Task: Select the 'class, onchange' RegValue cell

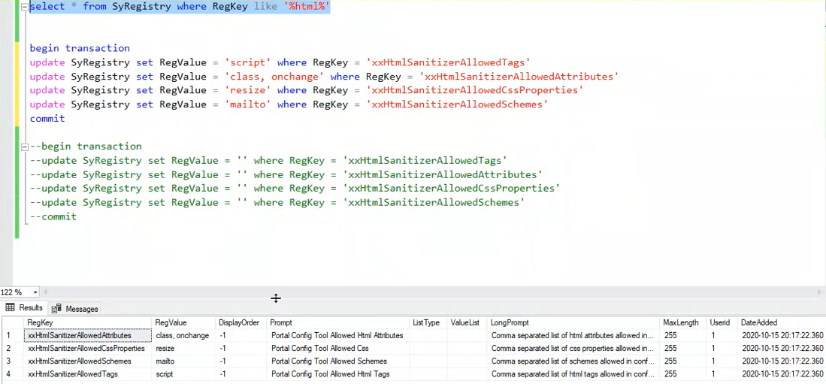Action: click(x=183, y=335)
